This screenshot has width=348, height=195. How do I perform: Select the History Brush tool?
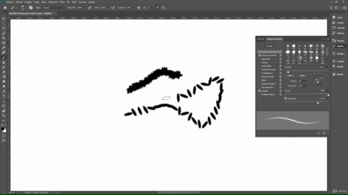pos(4,67)
